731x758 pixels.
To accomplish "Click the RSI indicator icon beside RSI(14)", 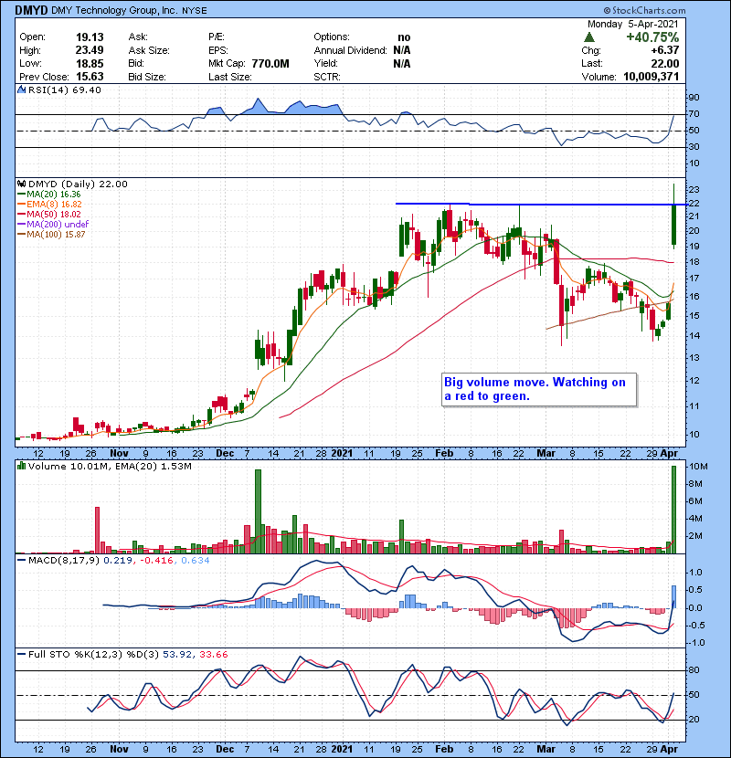I will (21, 89).
